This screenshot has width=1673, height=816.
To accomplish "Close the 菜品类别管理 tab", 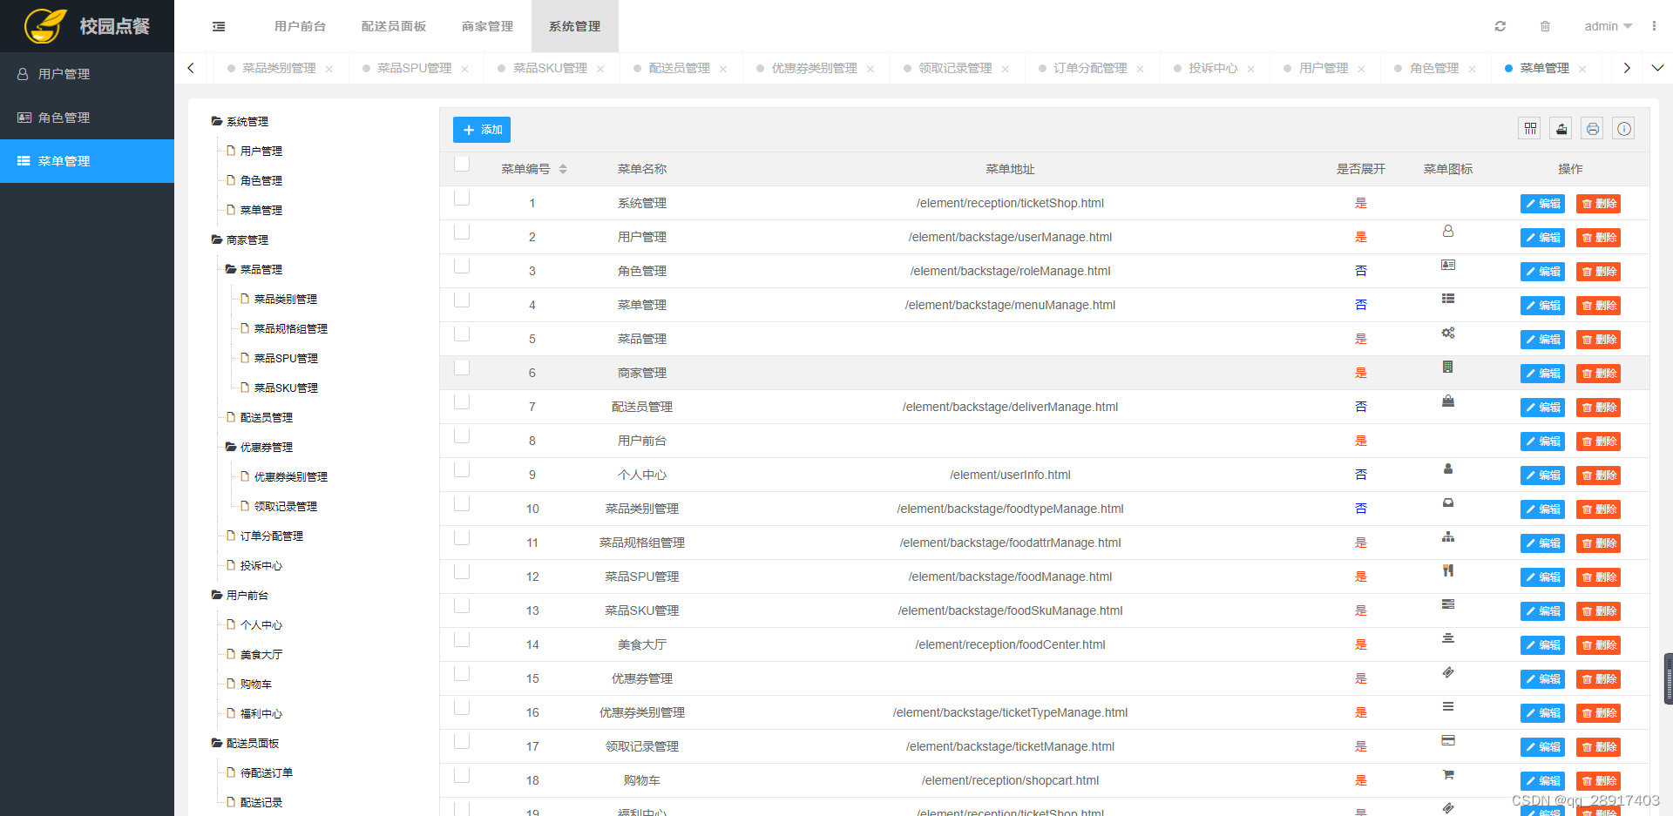I will click(329, 69).
